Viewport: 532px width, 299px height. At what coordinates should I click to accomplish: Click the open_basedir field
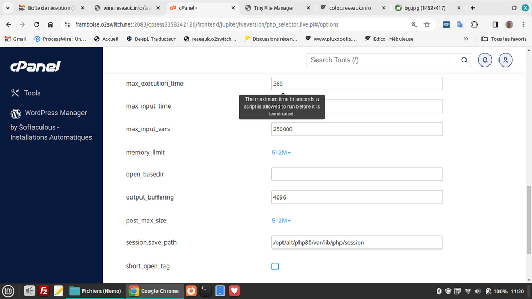(357, 174)
